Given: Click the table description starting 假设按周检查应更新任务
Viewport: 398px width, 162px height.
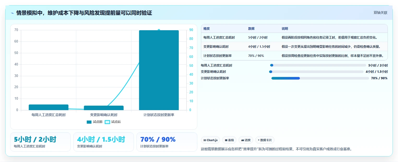Looking at the screenshot, I should pos(332,56).
